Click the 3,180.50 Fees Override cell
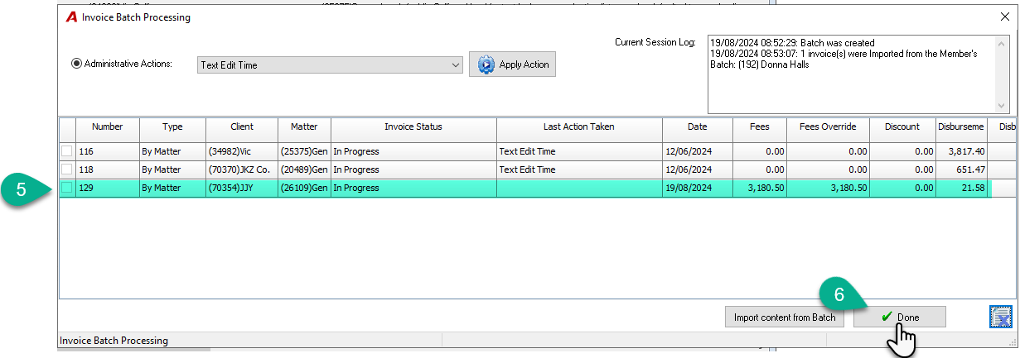Viewport: 1020px width, 358px height. tap(829, 188)
